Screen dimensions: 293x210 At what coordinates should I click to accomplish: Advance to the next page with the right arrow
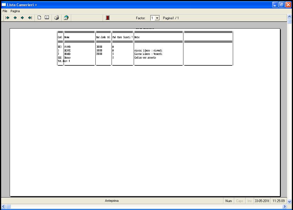[22, 18]
